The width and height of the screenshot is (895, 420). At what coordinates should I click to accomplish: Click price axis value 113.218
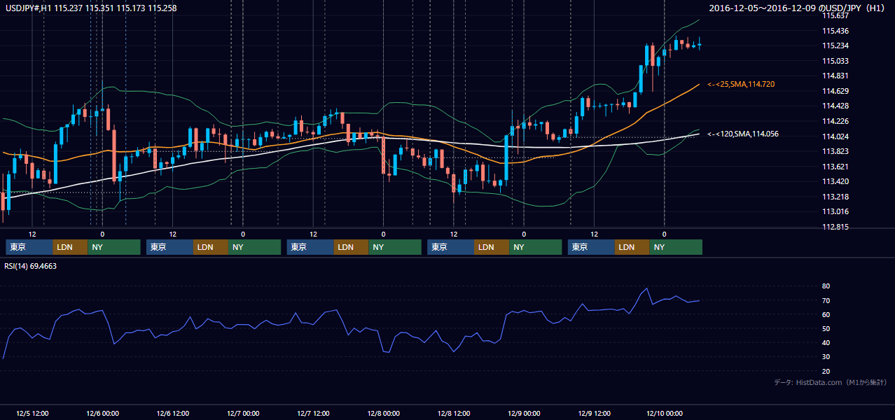(x=835, y=197)
